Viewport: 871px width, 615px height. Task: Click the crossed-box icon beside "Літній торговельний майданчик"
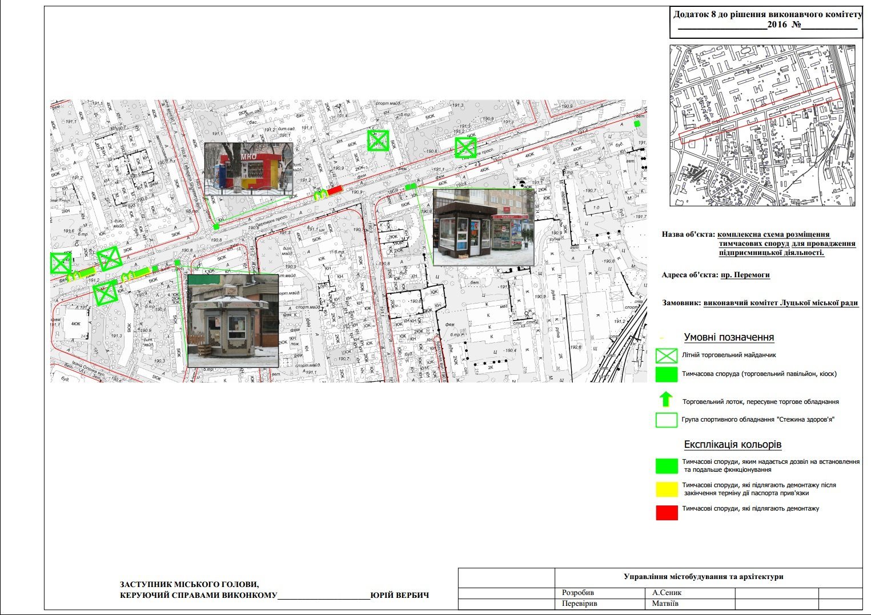tap(666, 356)
